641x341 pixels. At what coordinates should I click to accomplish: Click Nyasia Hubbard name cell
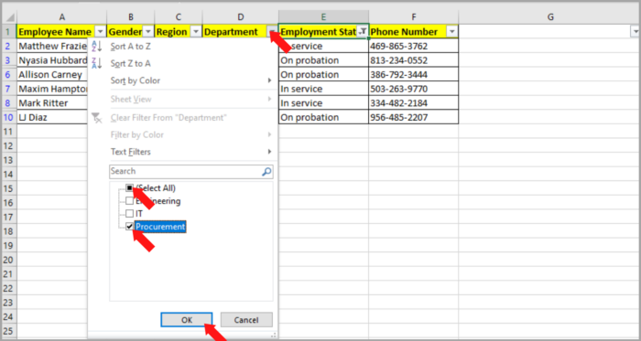[x=52, y=60]
